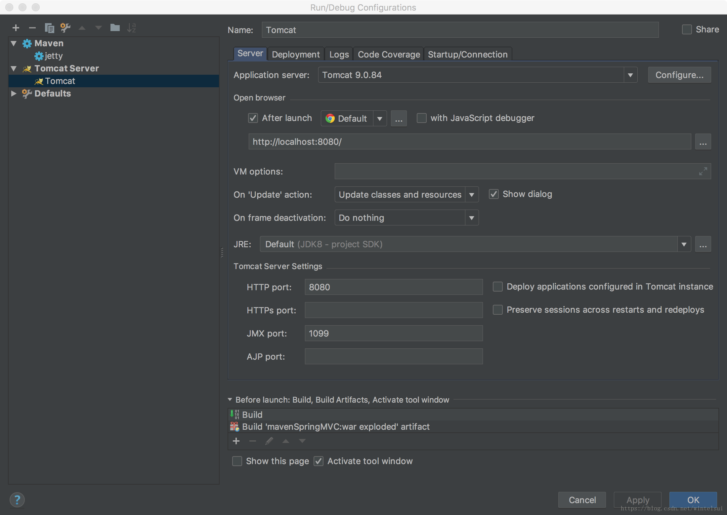727x515 pixels.
Task: Open the Application server dropdown
Action: click(x=630, y=75)
